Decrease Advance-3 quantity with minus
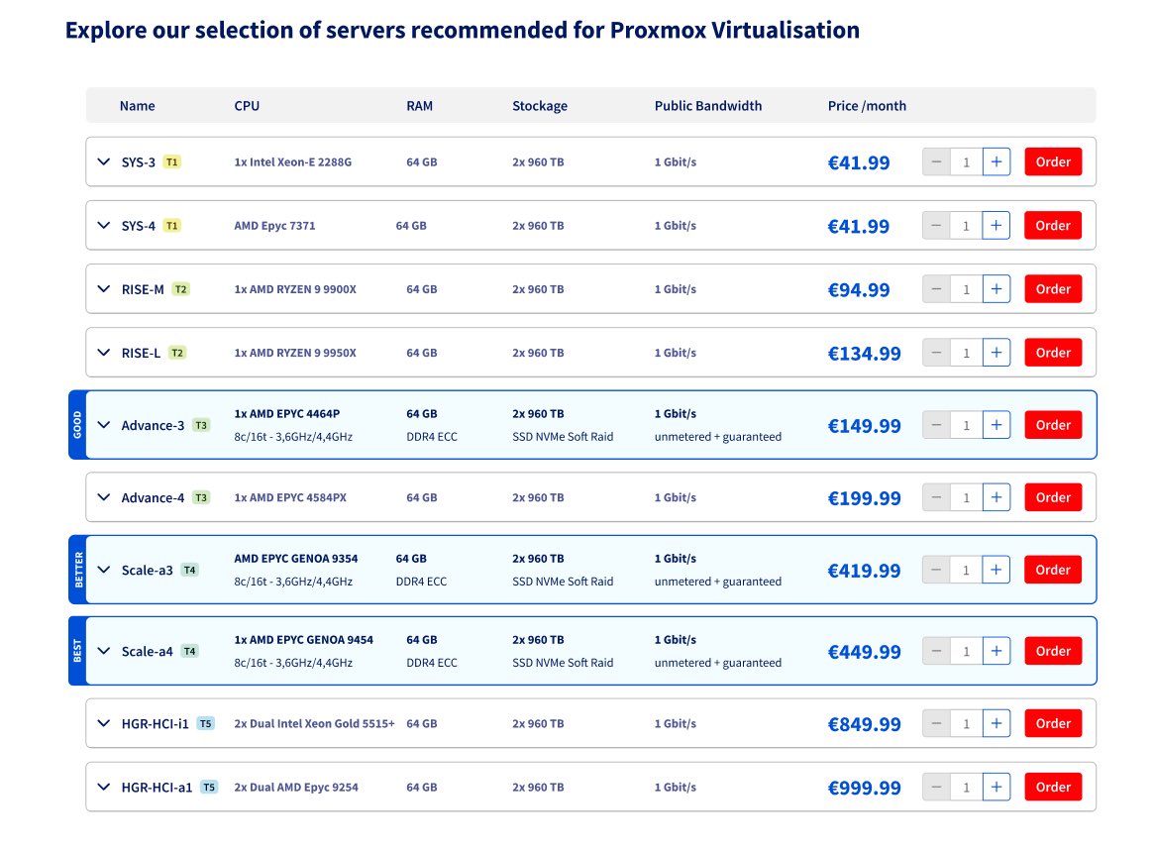 point(936,425)
